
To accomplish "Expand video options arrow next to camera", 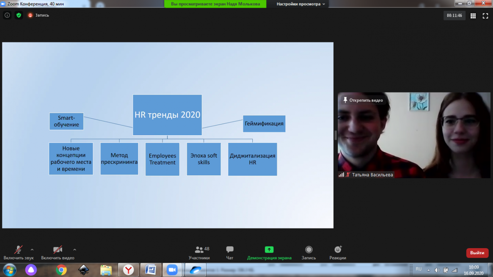I will point(75,250).
